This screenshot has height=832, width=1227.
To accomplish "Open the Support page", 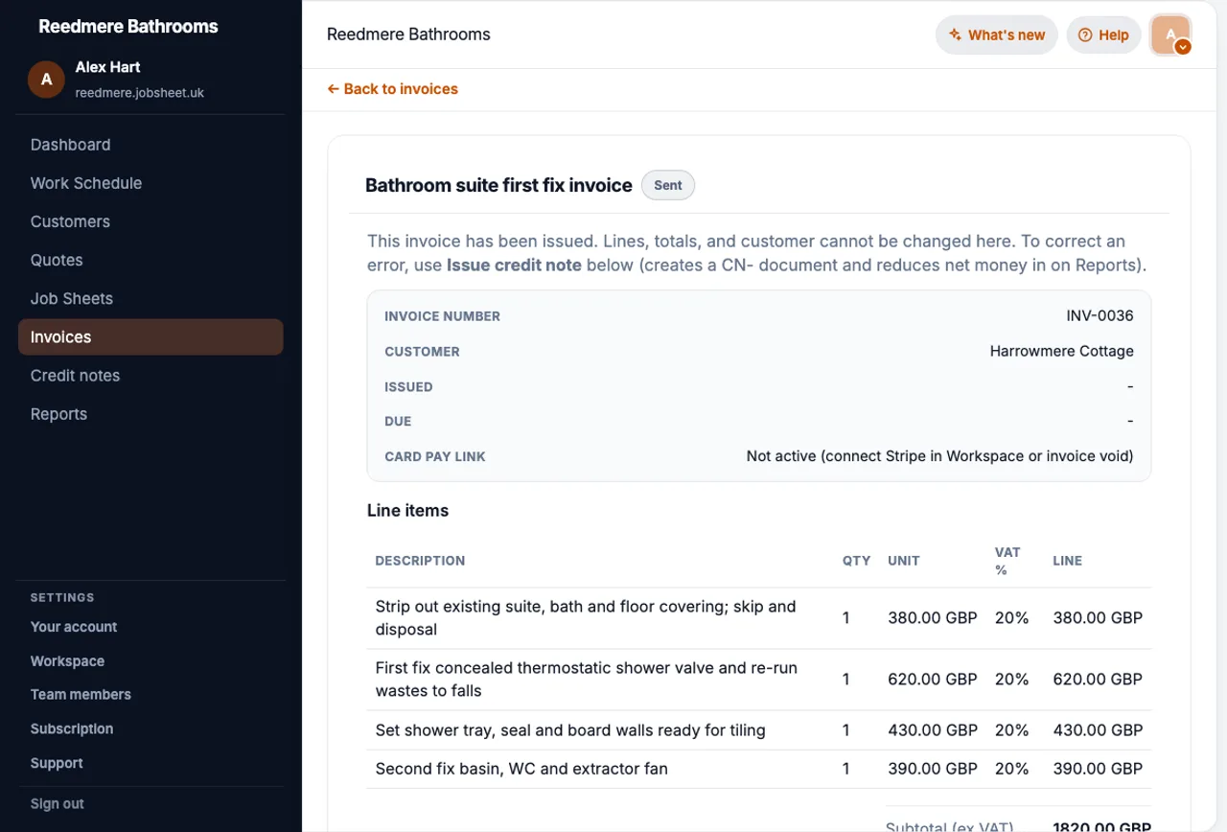I will [57, 763].
